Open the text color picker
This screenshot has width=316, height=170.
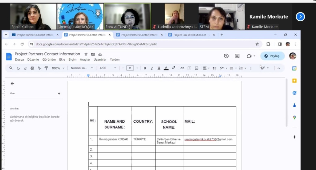(x=166, y=68)
